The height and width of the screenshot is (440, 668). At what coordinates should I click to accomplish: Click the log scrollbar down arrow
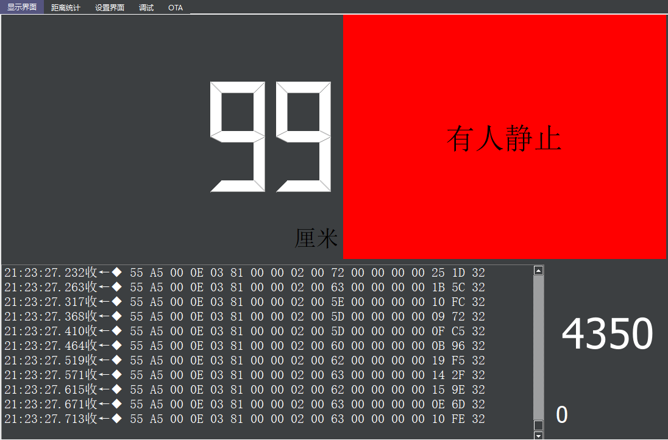(538, 435)
